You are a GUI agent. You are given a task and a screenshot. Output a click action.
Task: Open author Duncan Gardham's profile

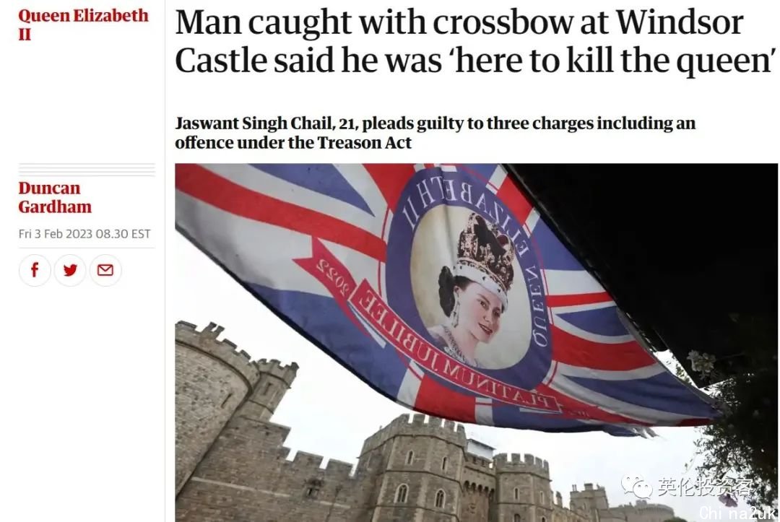click(55, 197)
